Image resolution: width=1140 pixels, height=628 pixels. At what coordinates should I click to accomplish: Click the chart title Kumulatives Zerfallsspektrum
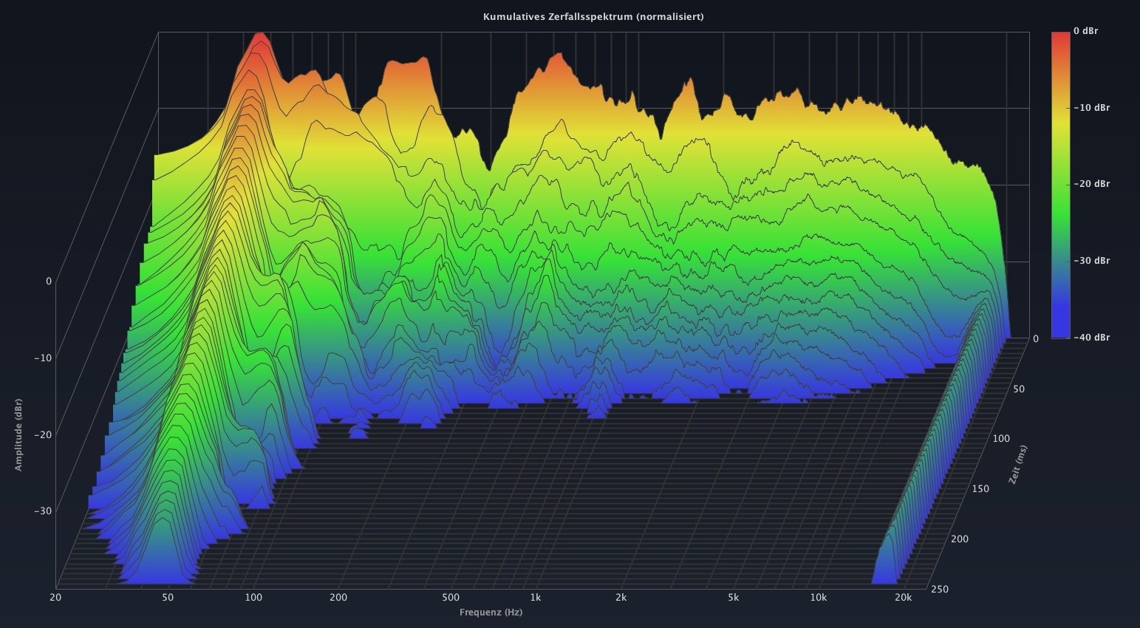tap(593, 16)
